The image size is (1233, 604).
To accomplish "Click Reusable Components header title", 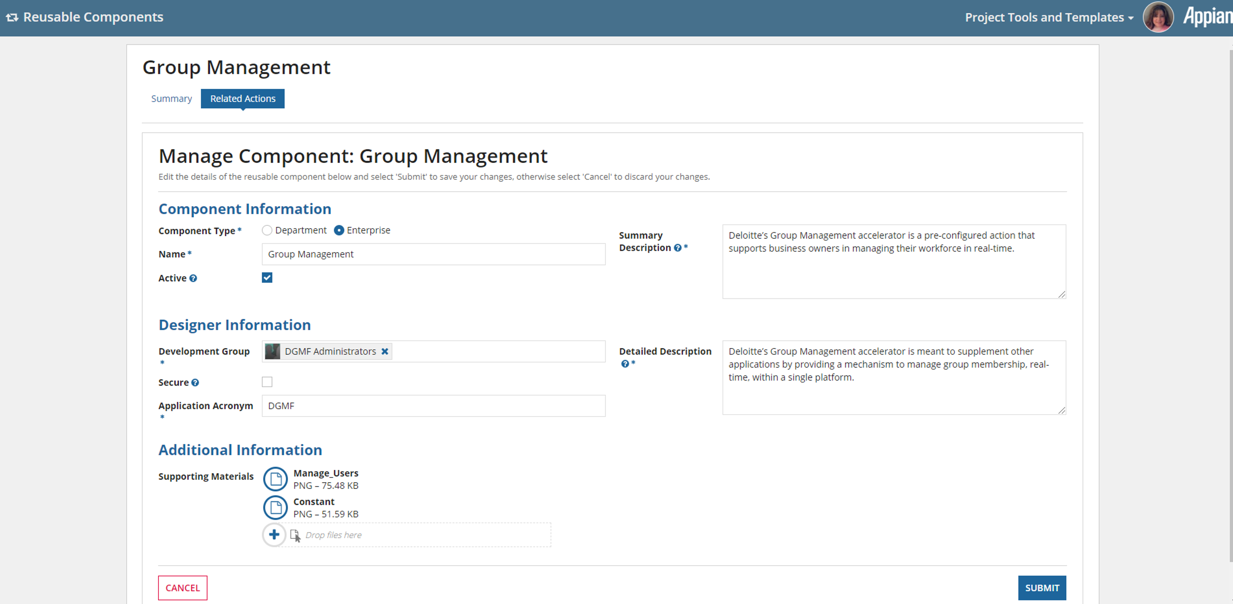I will pos(93,17).
